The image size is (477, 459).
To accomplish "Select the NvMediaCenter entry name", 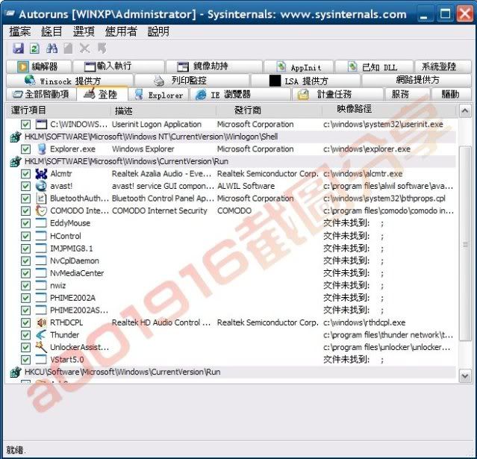I will [77, 273].
